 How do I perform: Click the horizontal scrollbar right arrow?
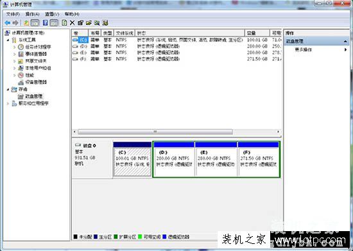pos(279,132)
